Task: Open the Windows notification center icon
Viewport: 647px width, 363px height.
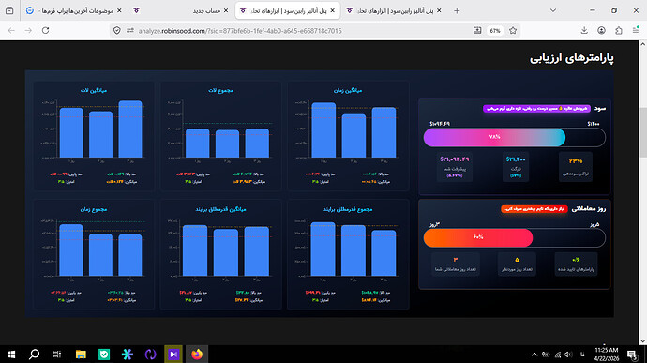Action: pos(633,355)
